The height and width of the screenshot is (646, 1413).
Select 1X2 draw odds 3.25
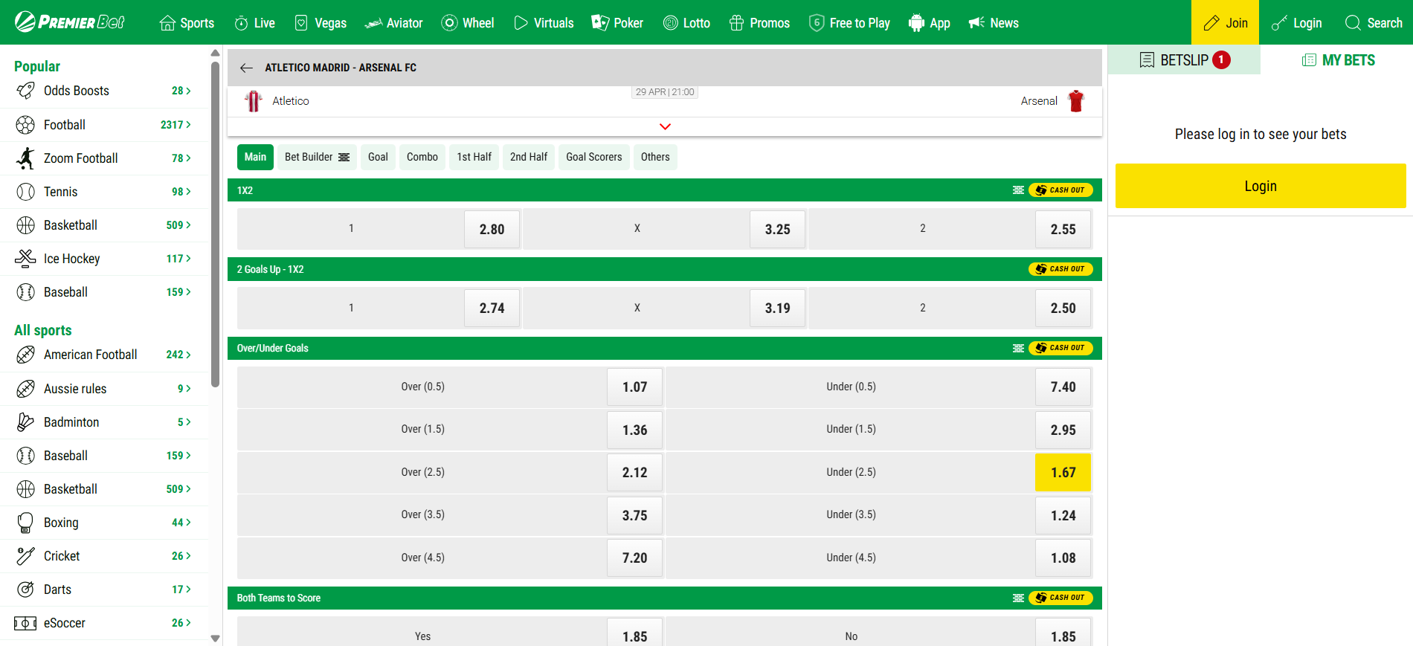[x=777, y=229]
